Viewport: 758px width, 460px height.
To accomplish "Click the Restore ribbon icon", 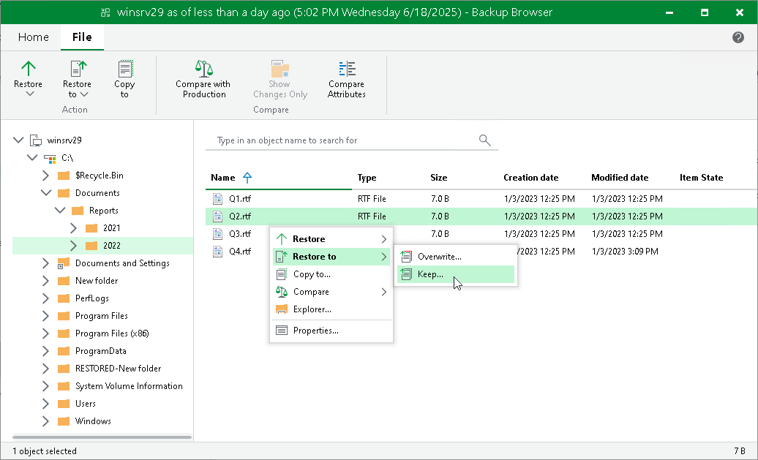I will coord(28,69).
